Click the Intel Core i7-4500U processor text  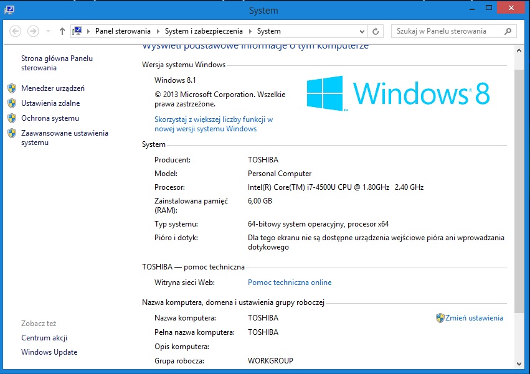tap(336, 187)
